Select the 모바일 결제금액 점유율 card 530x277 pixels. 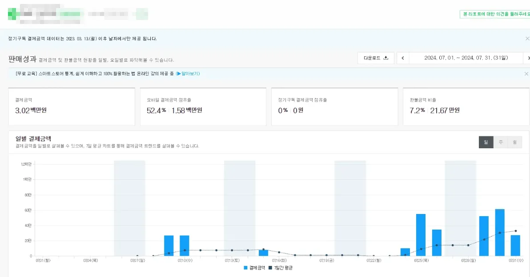pyautogui.click(x=203, y=107)
